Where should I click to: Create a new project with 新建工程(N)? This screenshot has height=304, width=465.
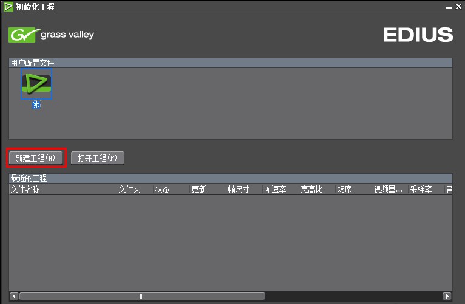tap(36, 158)
